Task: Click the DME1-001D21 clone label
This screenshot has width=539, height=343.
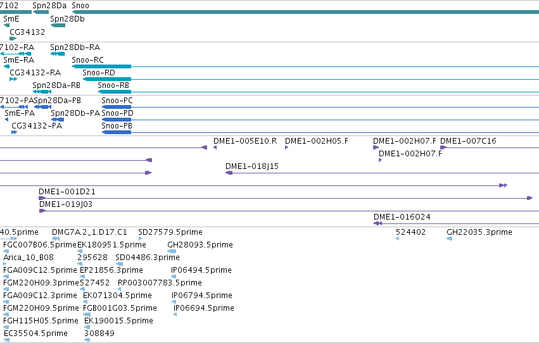Action: tap(67, 191)
